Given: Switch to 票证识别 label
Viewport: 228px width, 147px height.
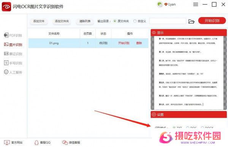Looking at the screenshot, I should pyautogui.click(x=16, y=54).
